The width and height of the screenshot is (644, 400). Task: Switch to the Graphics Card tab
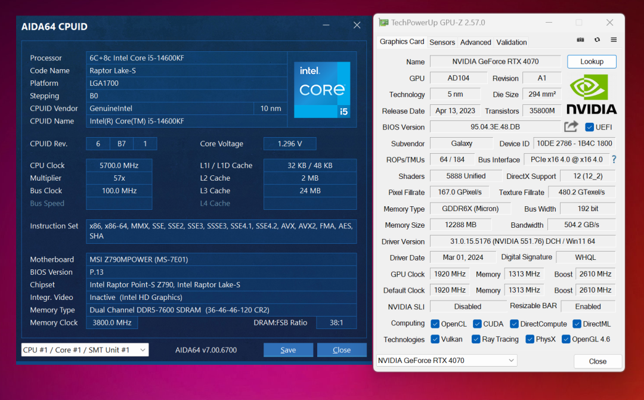402,42
